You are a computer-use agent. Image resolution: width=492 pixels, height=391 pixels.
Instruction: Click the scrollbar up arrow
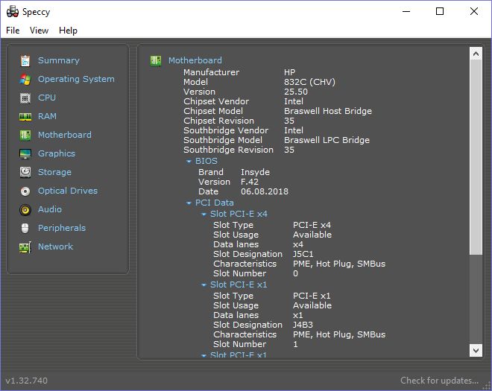point(476,54)
